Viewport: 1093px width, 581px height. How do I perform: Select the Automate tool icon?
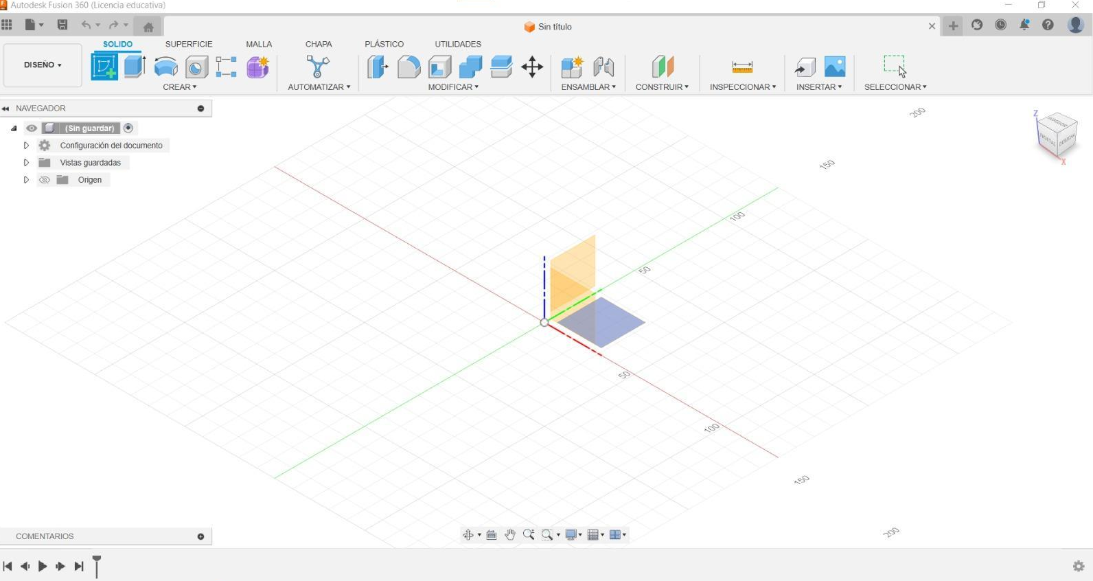pos(318,67)
